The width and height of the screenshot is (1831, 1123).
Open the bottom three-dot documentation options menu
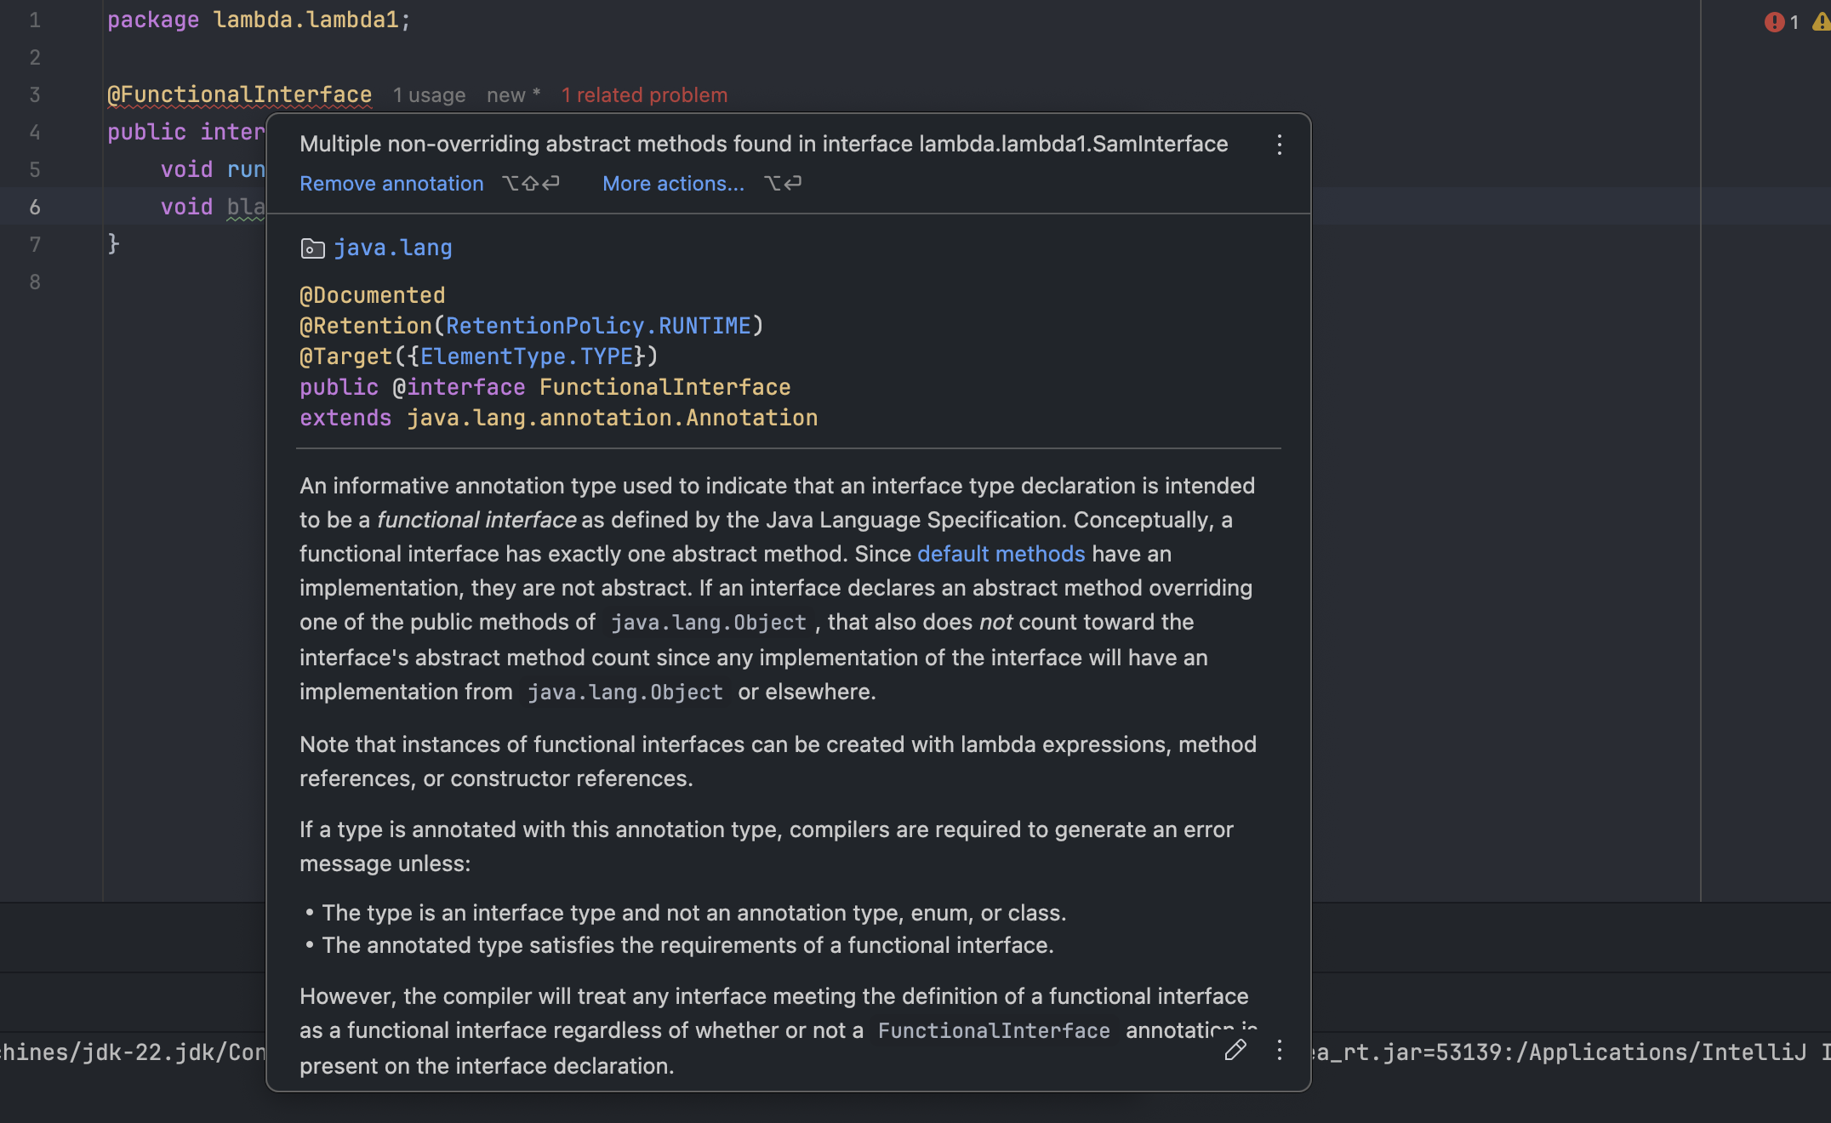(x=1279, y=1050)
